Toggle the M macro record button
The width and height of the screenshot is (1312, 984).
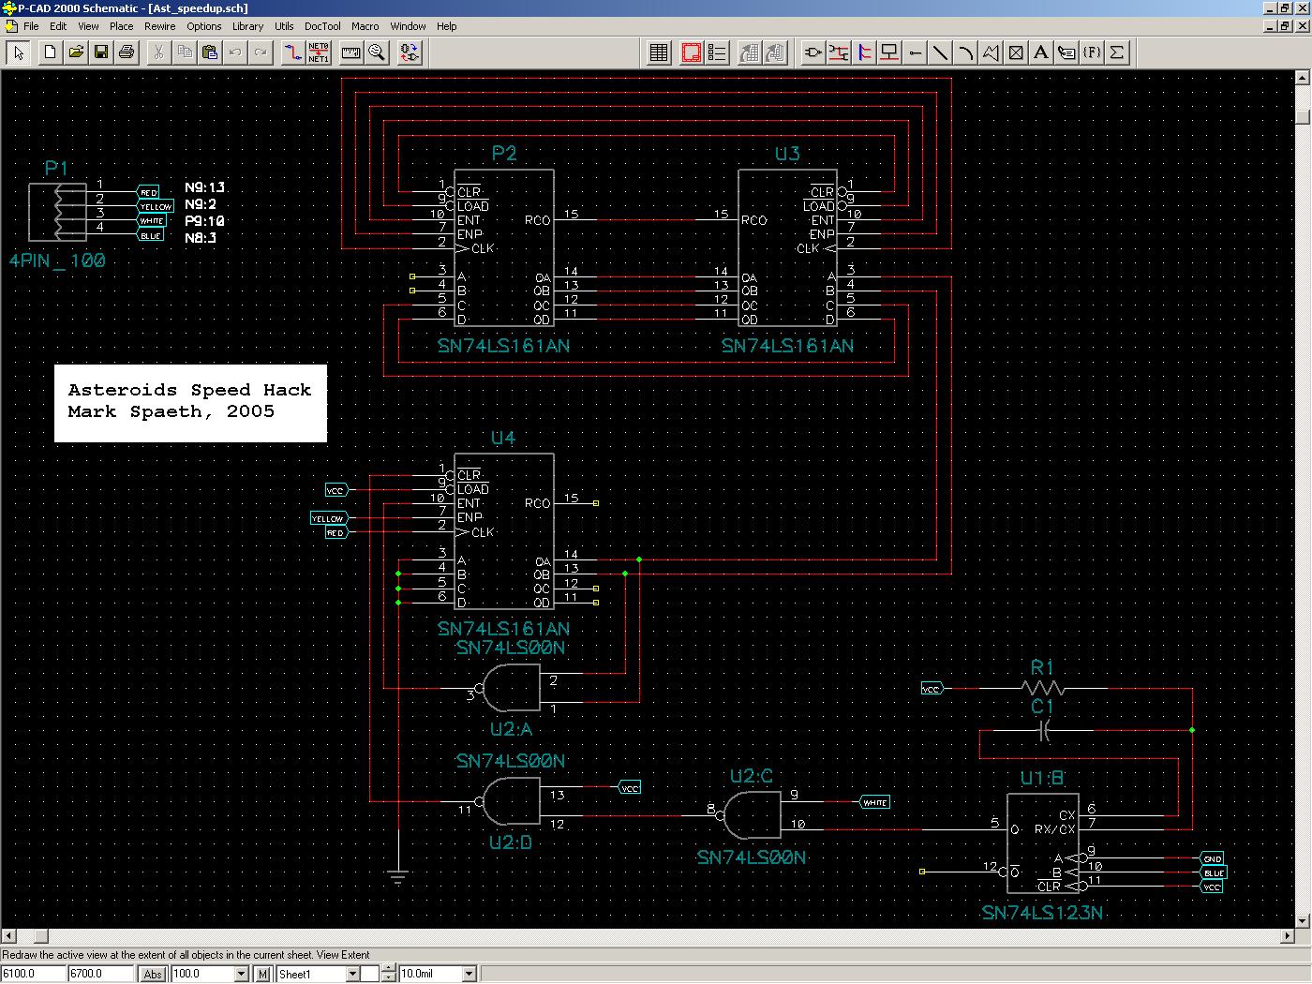263,975
